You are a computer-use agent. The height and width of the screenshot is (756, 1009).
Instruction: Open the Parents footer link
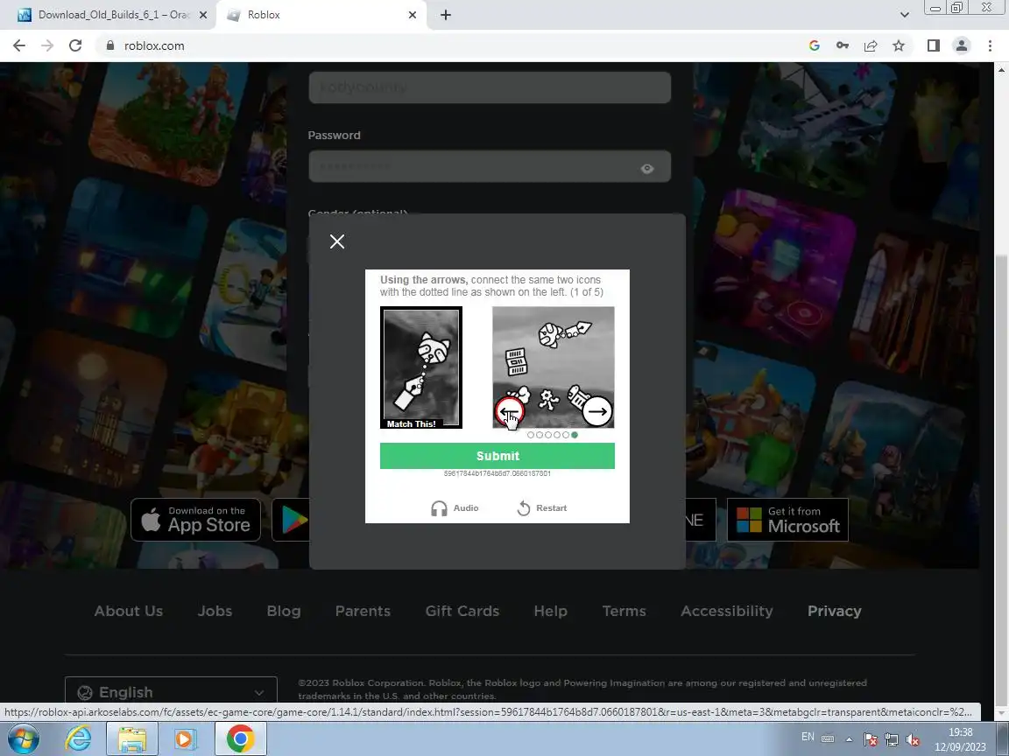[x=363, y=611]
